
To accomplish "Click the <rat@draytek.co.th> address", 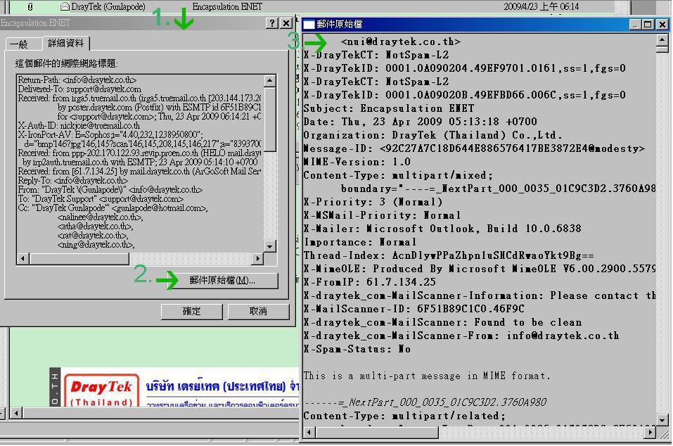I will [93, 235].
